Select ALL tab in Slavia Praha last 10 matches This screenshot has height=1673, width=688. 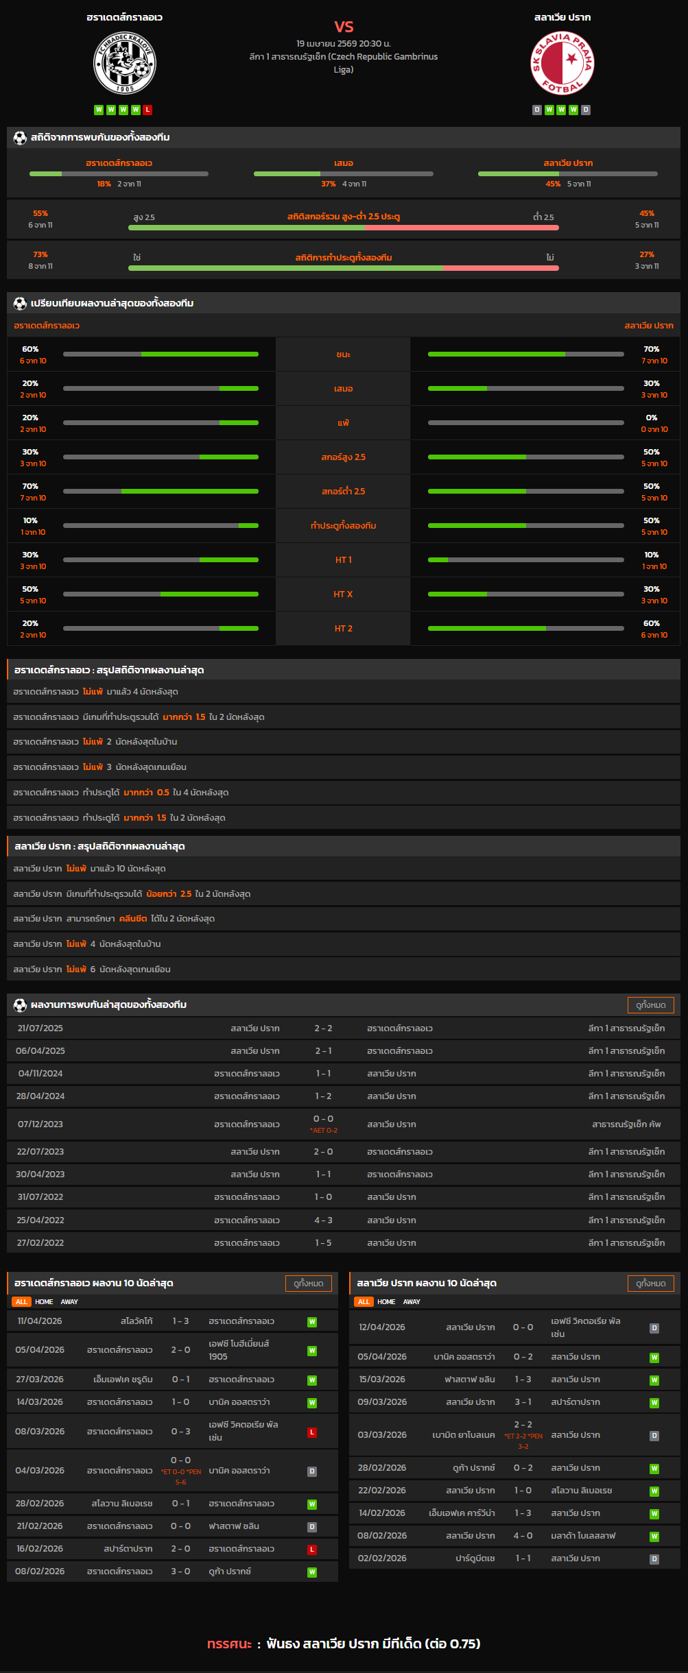364,1301
